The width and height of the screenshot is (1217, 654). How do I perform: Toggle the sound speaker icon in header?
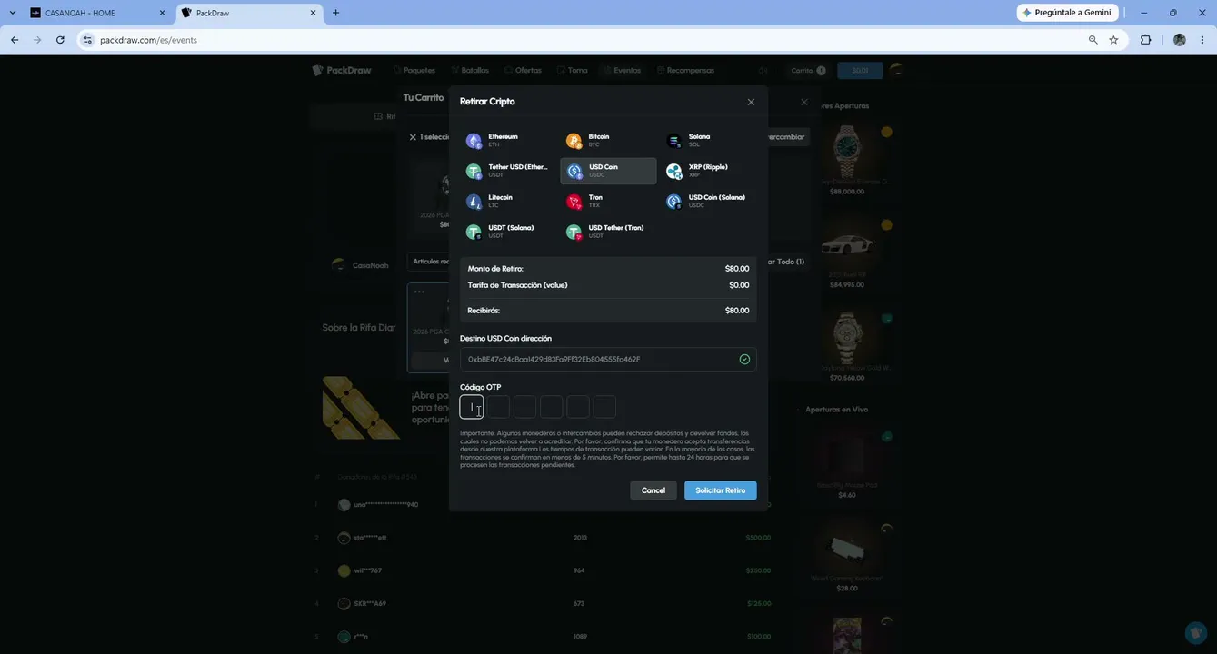point(763,70)
